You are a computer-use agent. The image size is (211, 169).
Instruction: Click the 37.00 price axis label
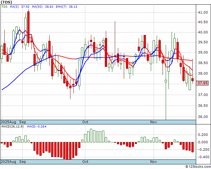click(x=203, y=95)
